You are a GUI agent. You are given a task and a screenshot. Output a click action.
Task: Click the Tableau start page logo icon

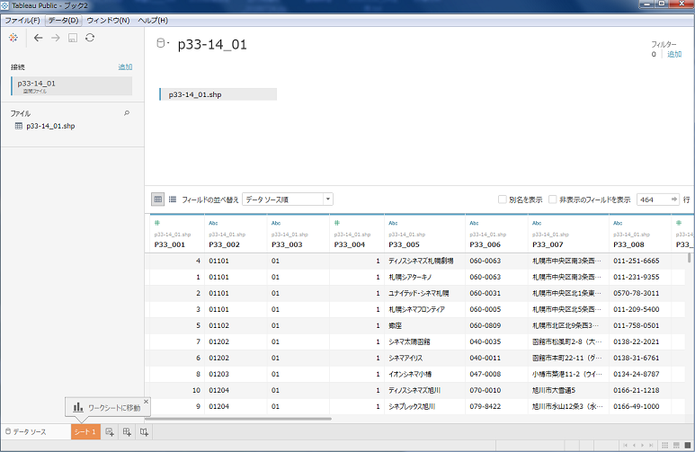[x=13, y=38]
